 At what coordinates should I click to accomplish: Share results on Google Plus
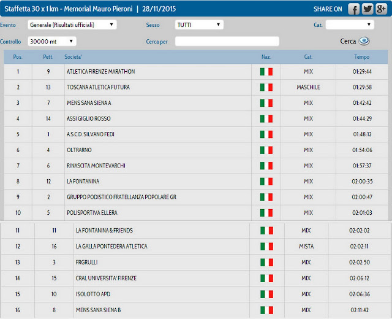pos(381,9)
